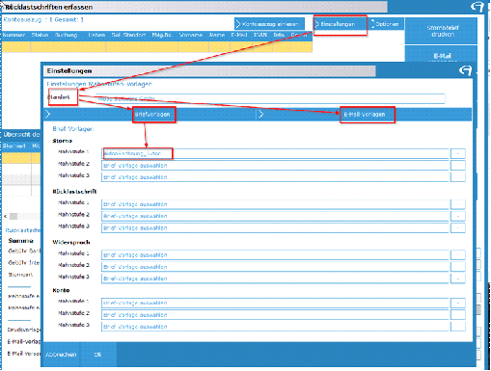The width and height of the screenshot is (491, 371).
Task: Click the Mitg.Nr. column header
Action: click(x=162, y=35)
